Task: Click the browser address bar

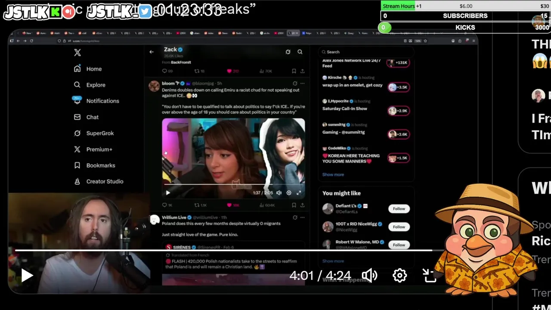Action: [228, 41]
